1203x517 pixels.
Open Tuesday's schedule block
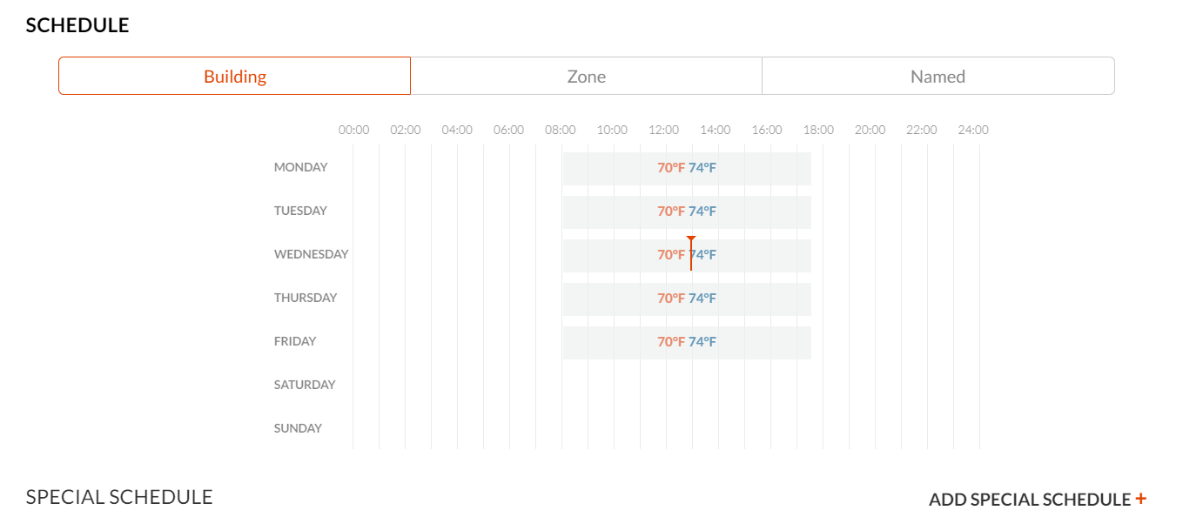(x=687, y=212)
